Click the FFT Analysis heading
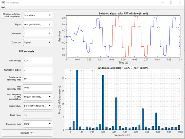Viewport: 185px width, 139px height. [27, 51]
